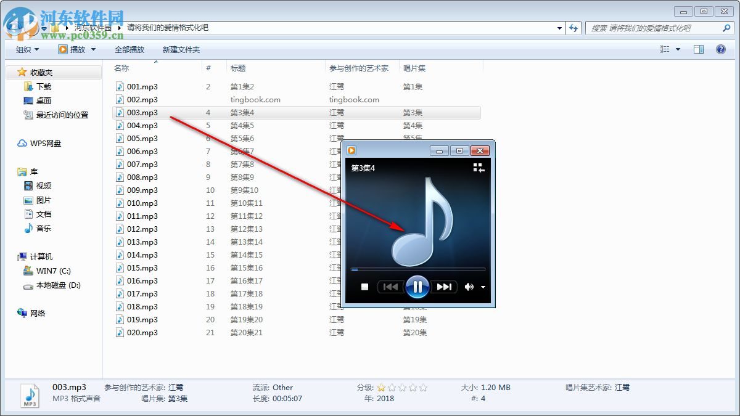Open Explorer help with the question mark icon
Image resolution: width=740 pixels, height=416 pixels.
click(x=720, y=49)
